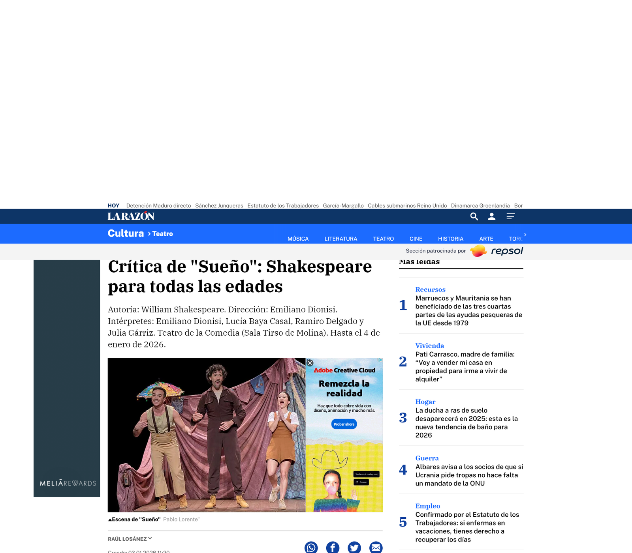Open the HISTORIA section tab
The image size is (632, 553).
coord(450,239)
